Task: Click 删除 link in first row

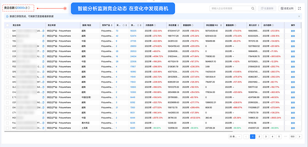Action: click(x=293, y=31)
